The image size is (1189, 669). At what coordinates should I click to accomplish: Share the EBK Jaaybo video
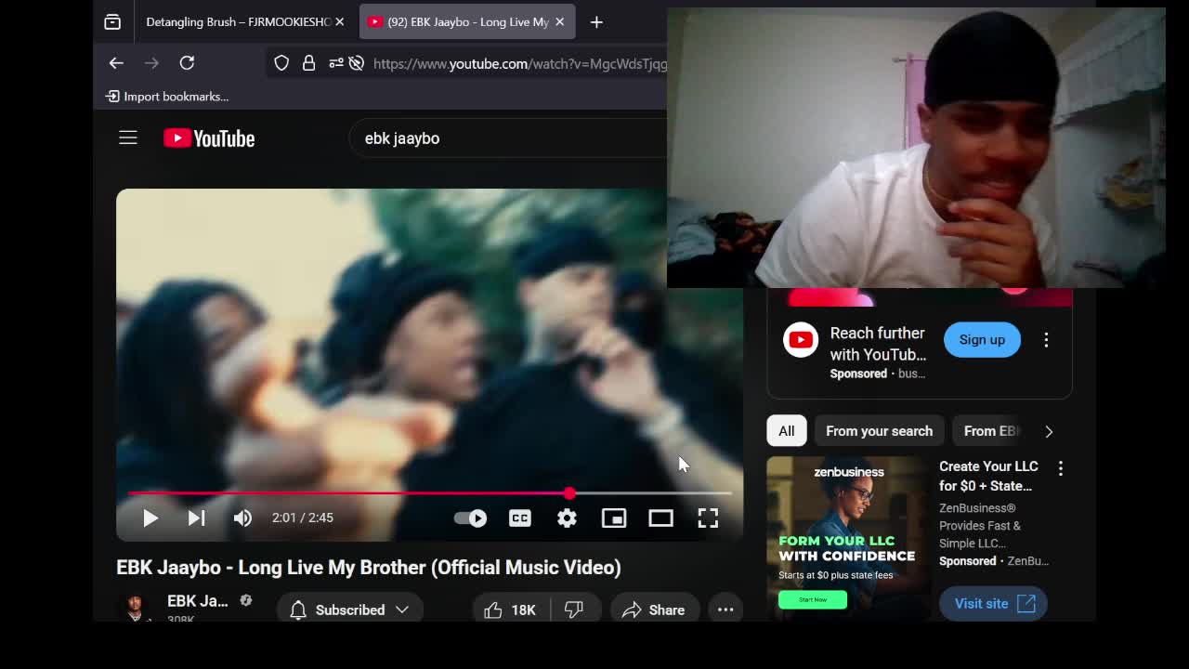[654, 610]
